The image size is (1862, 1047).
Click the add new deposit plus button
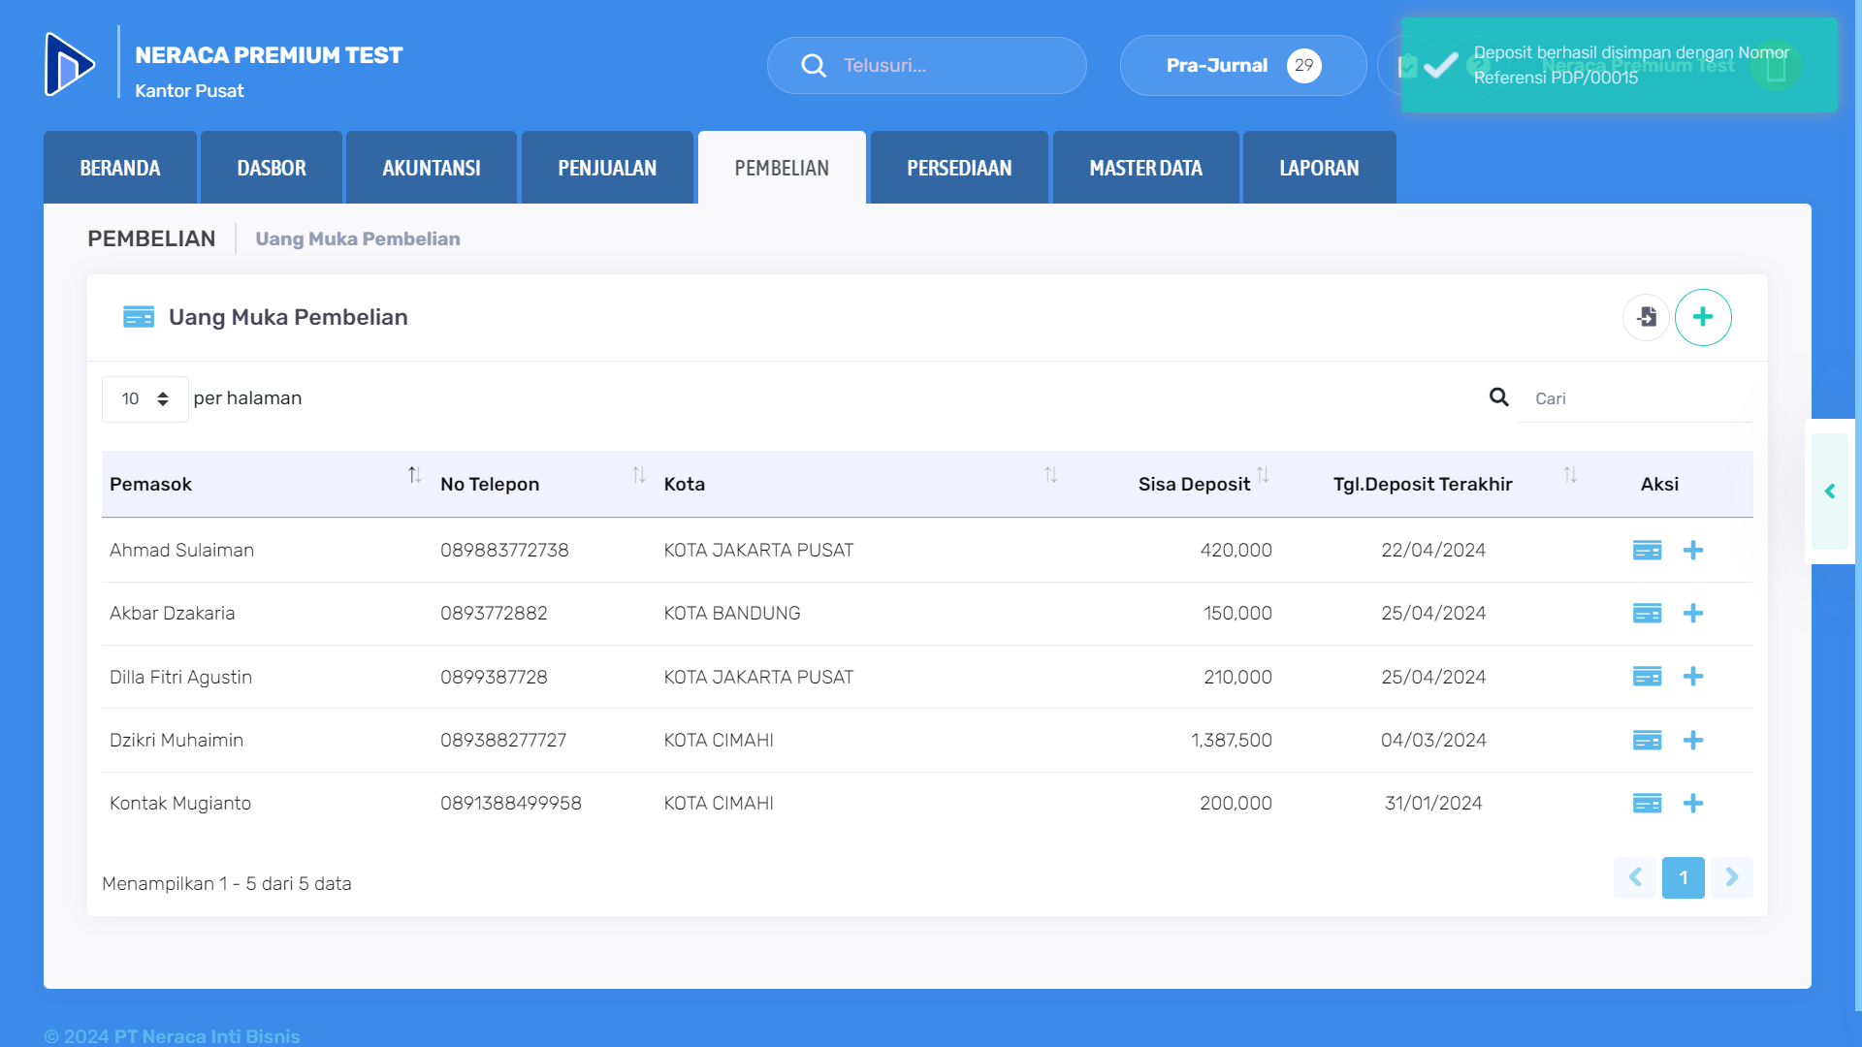1702,317
